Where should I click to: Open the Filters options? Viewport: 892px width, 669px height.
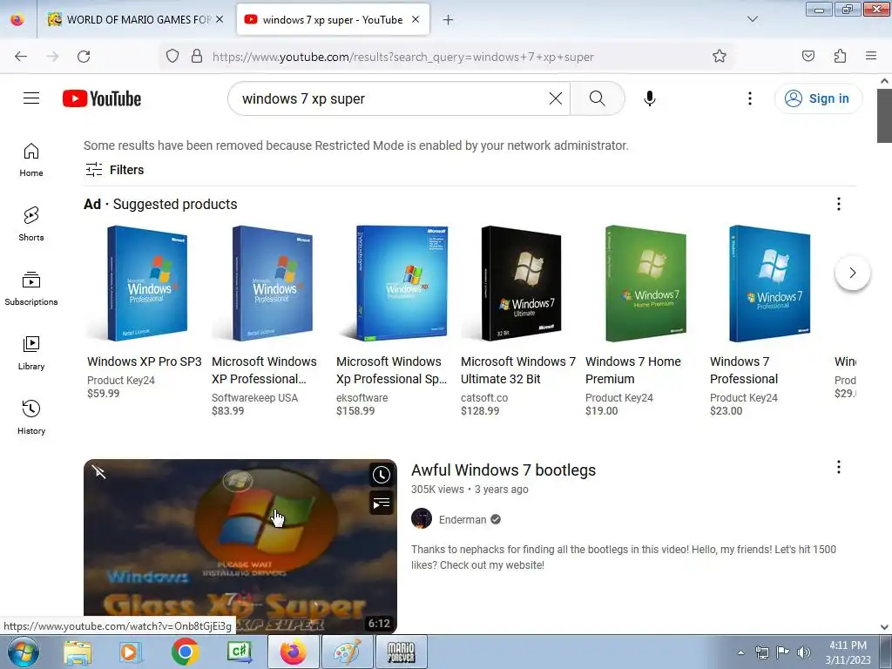point(114,170)
